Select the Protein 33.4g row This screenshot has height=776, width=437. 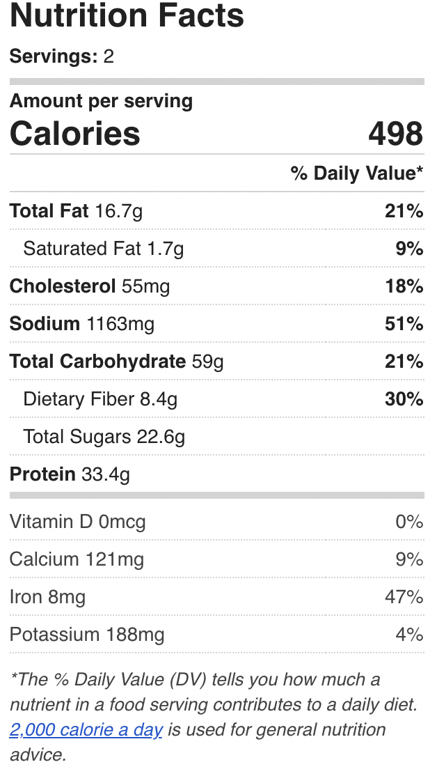216,474
